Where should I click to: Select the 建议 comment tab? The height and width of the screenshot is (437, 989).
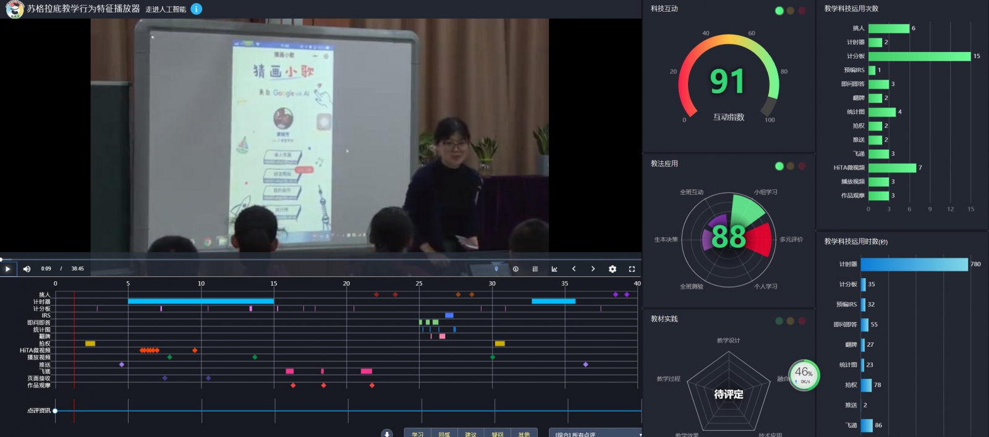471,433
